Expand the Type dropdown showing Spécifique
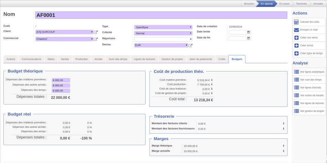 point(163,27)
